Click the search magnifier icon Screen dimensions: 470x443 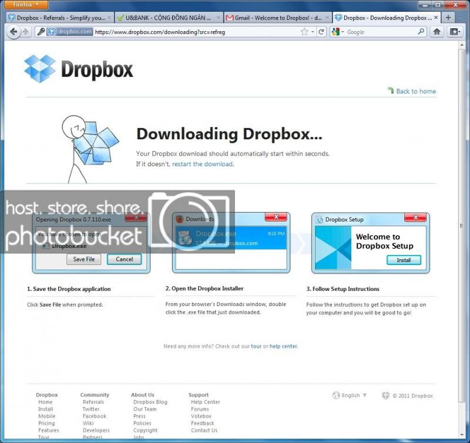click(421, 32)
